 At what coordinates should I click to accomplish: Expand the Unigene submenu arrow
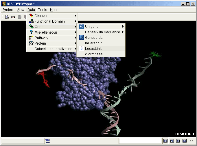coord(123,26)
